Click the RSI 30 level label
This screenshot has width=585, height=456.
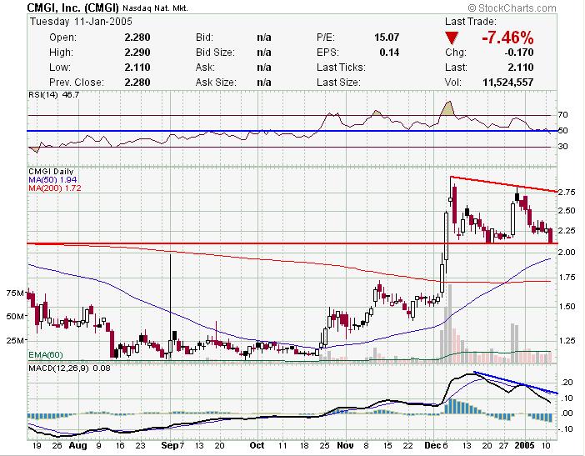click(x=563, y=146)
